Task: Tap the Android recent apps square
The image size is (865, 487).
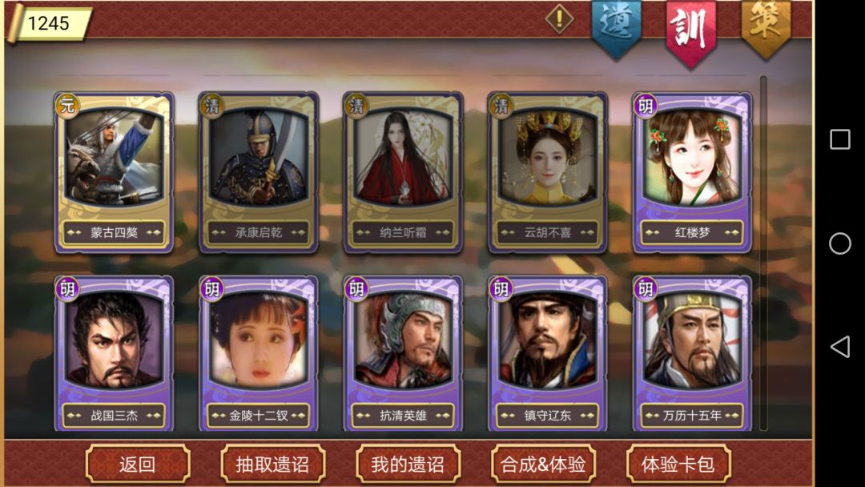Action: click(x=839, y=139)
